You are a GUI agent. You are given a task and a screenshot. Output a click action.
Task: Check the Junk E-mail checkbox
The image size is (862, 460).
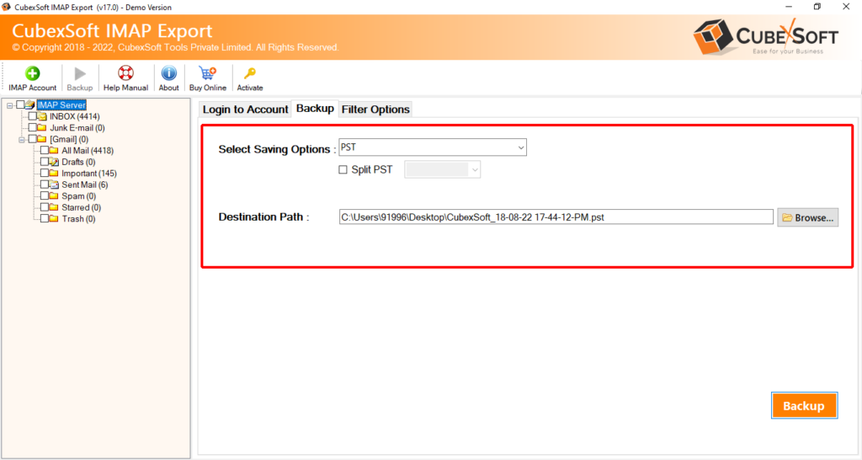33,128
